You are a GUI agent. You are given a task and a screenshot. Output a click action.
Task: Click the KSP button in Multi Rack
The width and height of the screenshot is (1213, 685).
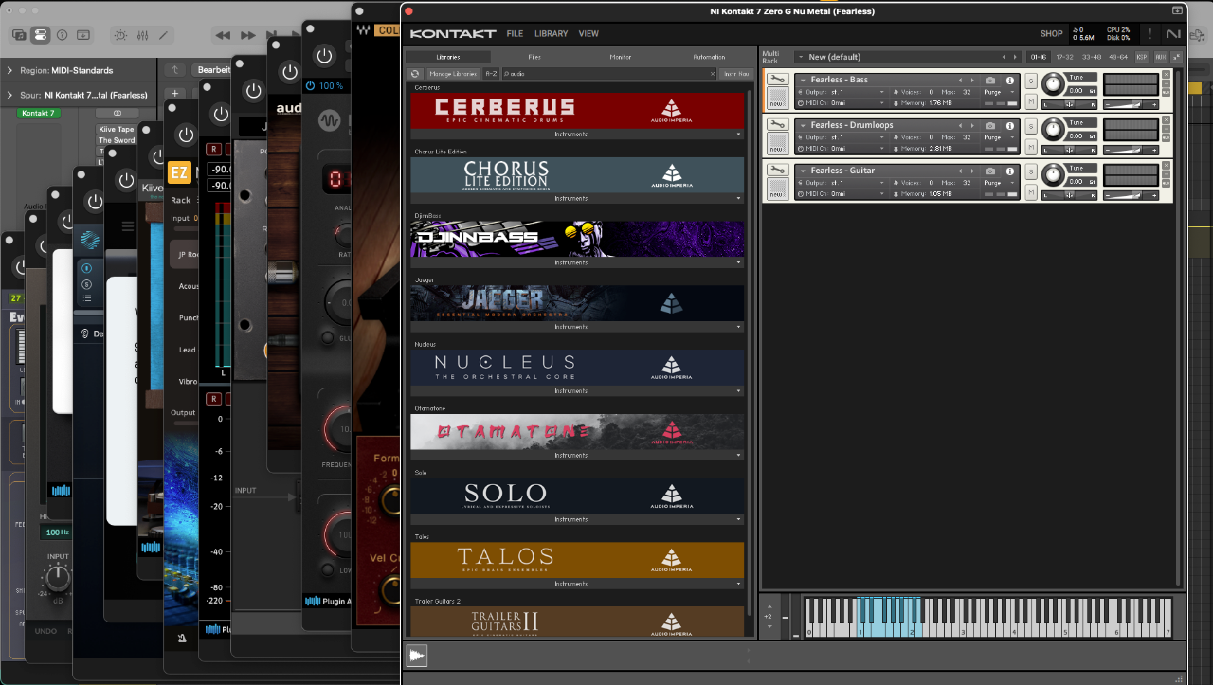tap(1141, 57)
